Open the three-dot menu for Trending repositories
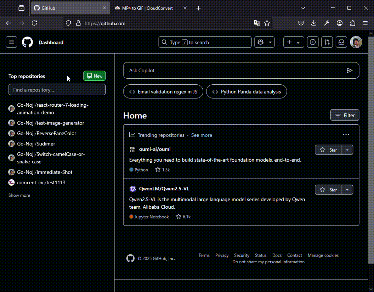 coord(346,135)
